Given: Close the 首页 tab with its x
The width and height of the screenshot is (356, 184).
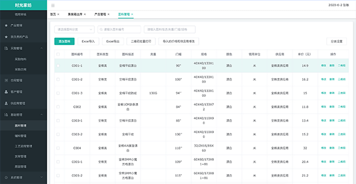Looking at the screenshot, I should tap(58, 14).
